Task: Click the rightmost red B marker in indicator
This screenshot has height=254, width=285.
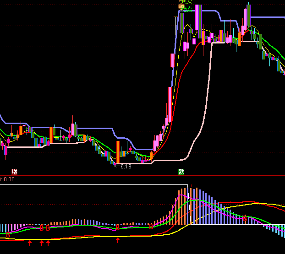Action: click(245, 218)
